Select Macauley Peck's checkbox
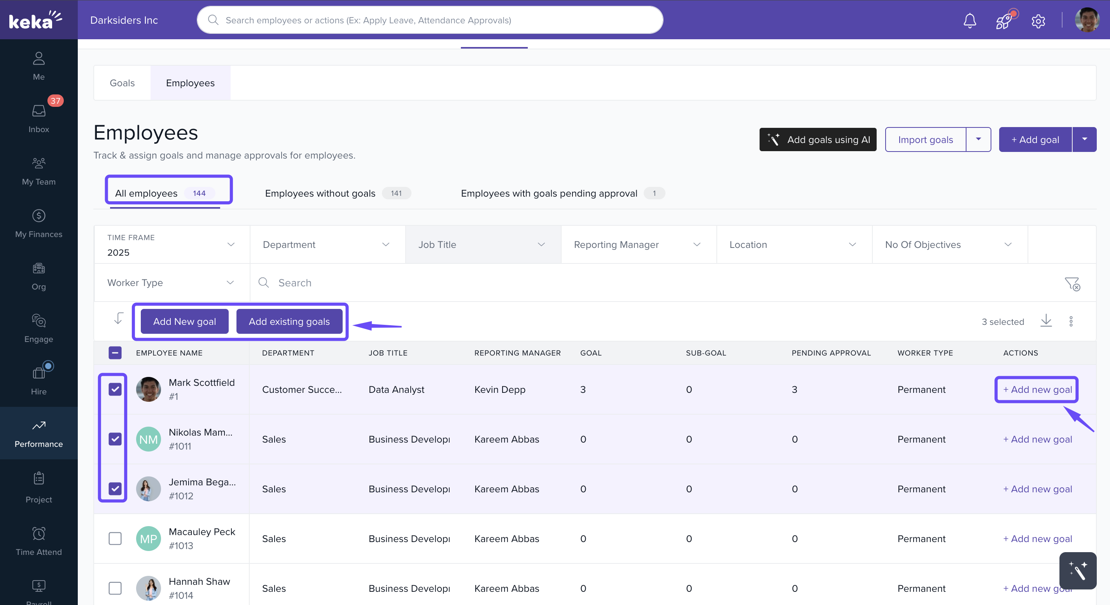 pyautogui.click(x=115, y=538)
